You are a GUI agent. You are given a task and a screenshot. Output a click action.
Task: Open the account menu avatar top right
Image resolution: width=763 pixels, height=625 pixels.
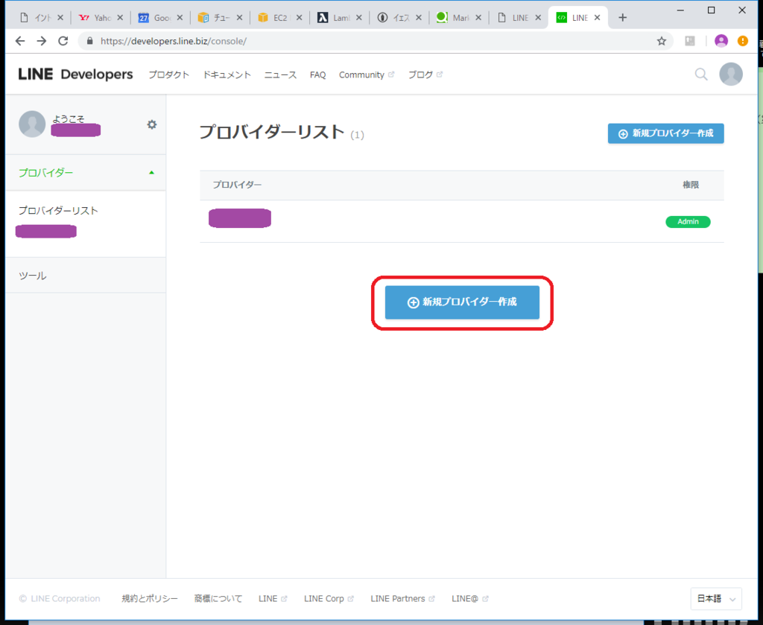(x=731, y=74)
